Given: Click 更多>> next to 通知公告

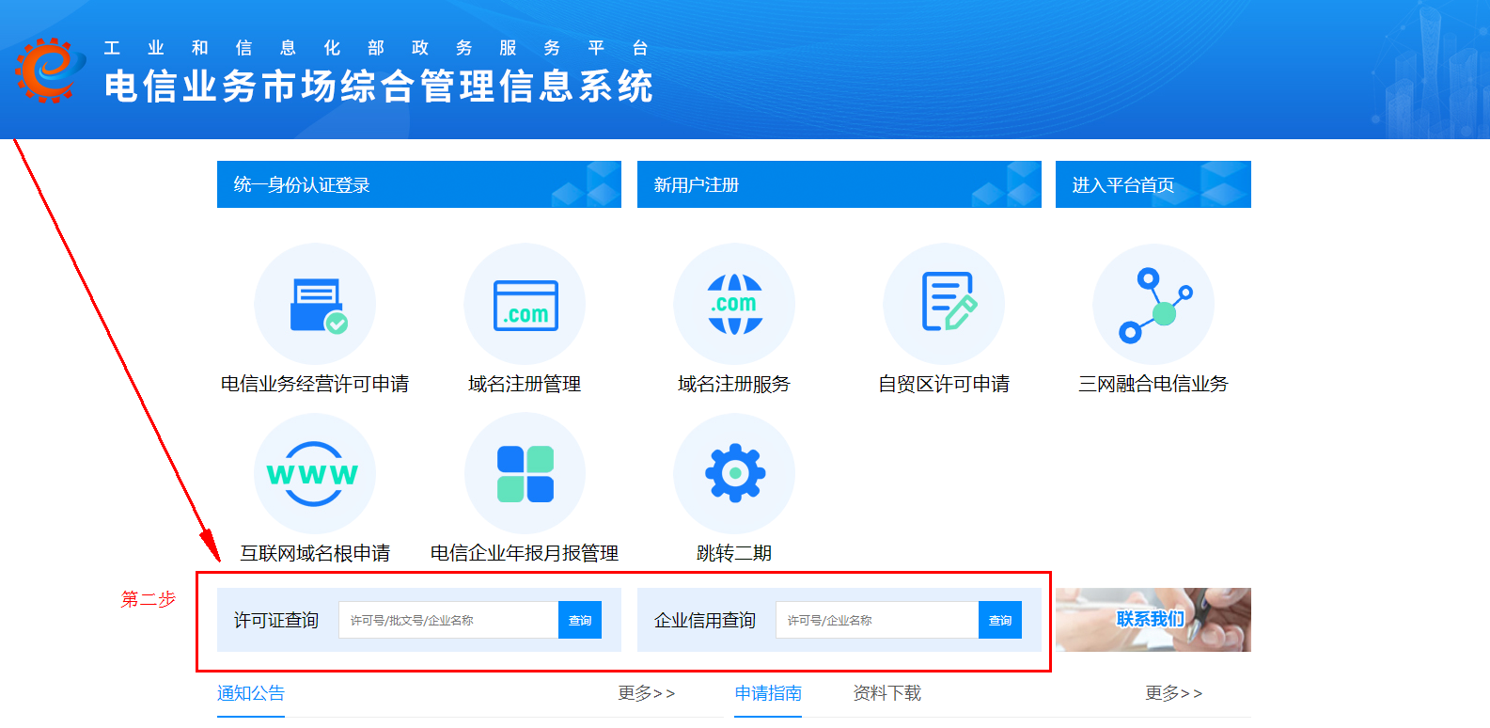Looking at the screenshot, I should 647,693.
